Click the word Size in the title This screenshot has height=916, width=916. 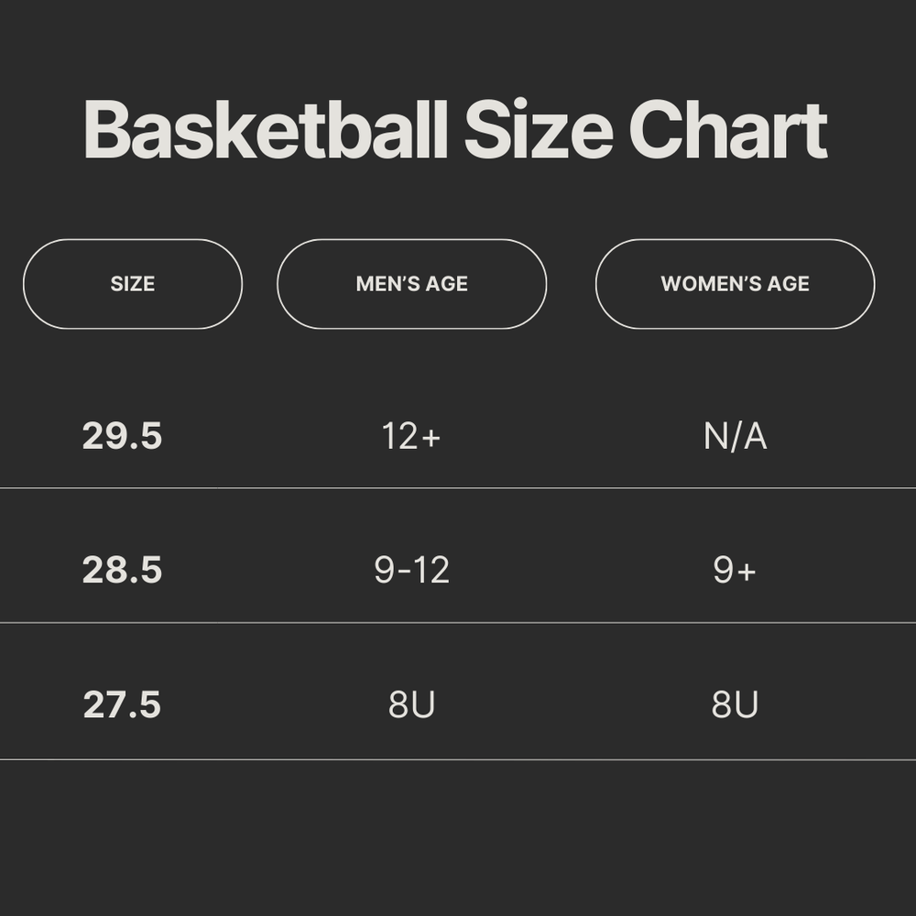coord(538,131)
